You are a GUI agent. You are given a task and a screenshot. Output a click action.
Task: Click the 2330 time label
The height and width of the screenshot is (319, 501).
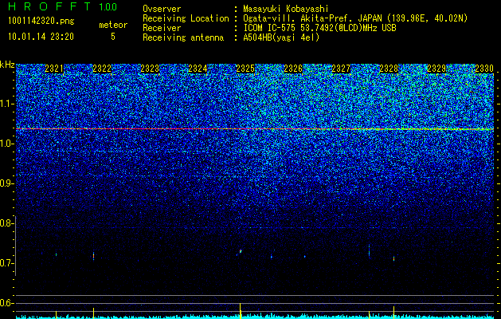(x=484, y=69)
